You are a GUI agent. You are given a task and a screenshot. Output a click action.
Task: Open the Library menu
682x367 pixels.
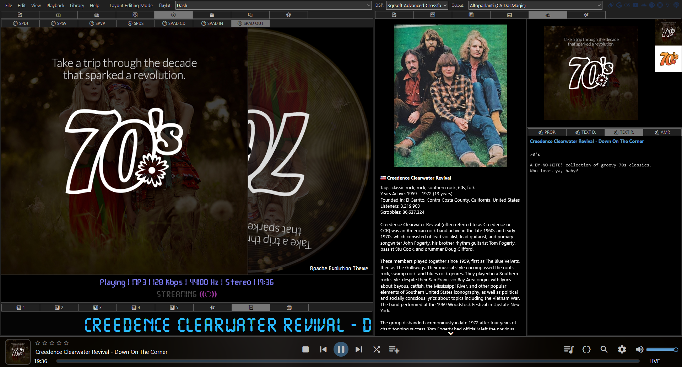[x=77, y=5]
